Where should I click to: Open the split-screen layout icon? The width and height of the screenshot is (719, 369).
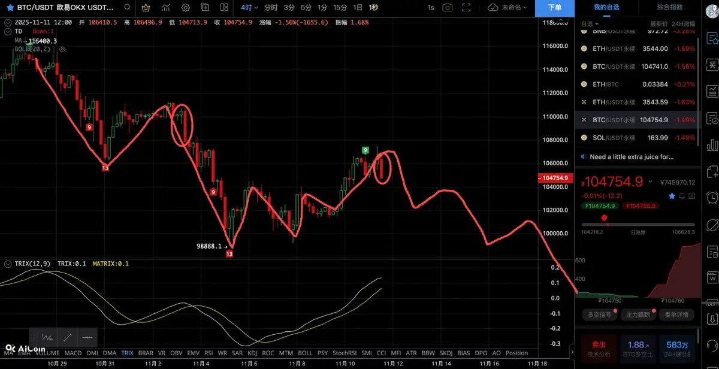(x=224, y=8)
